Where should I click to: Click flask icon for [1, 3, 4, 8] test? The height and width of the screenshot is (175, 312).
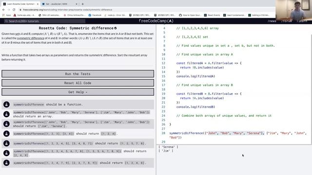[x=6, y=163]
